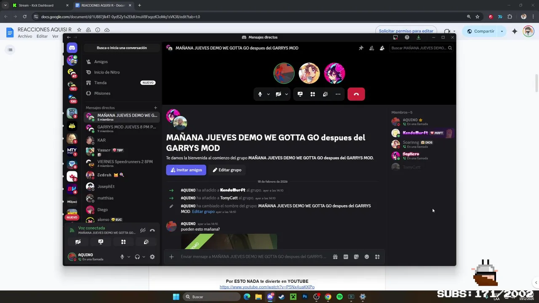The image size is (539, 303).
Task: Open the inbox icon in the Discord title bar
Action: [x=395, y=37]
